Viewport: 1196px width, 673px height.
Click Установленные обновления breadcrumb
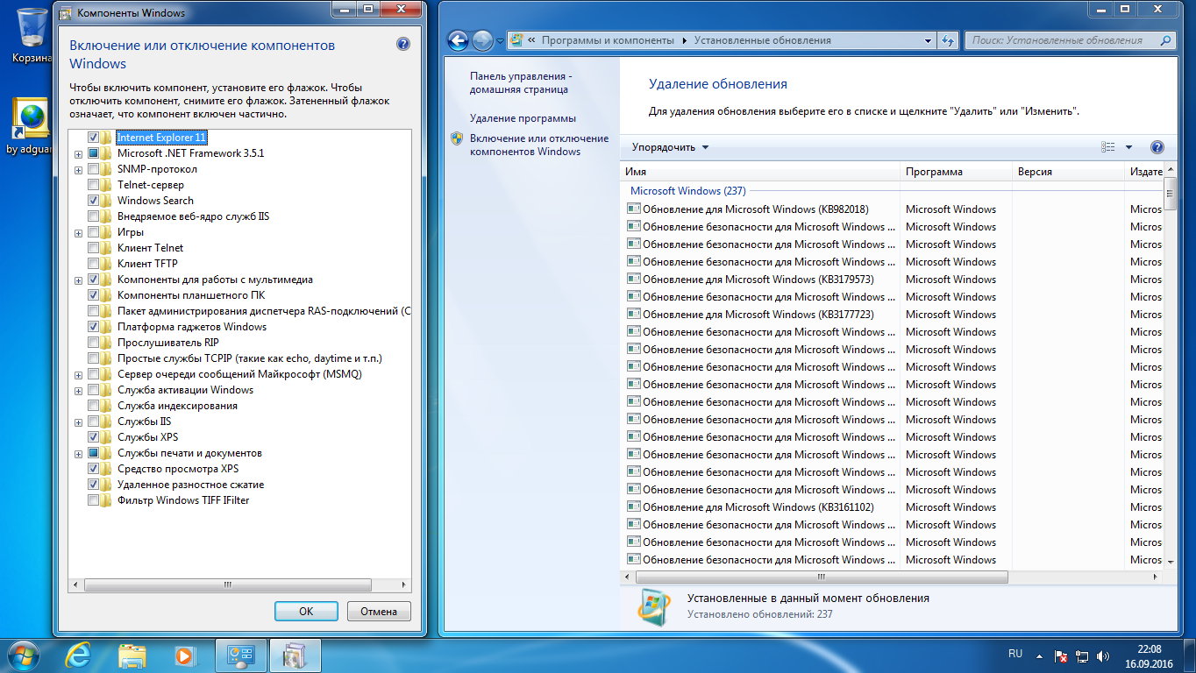click(762, 40)
